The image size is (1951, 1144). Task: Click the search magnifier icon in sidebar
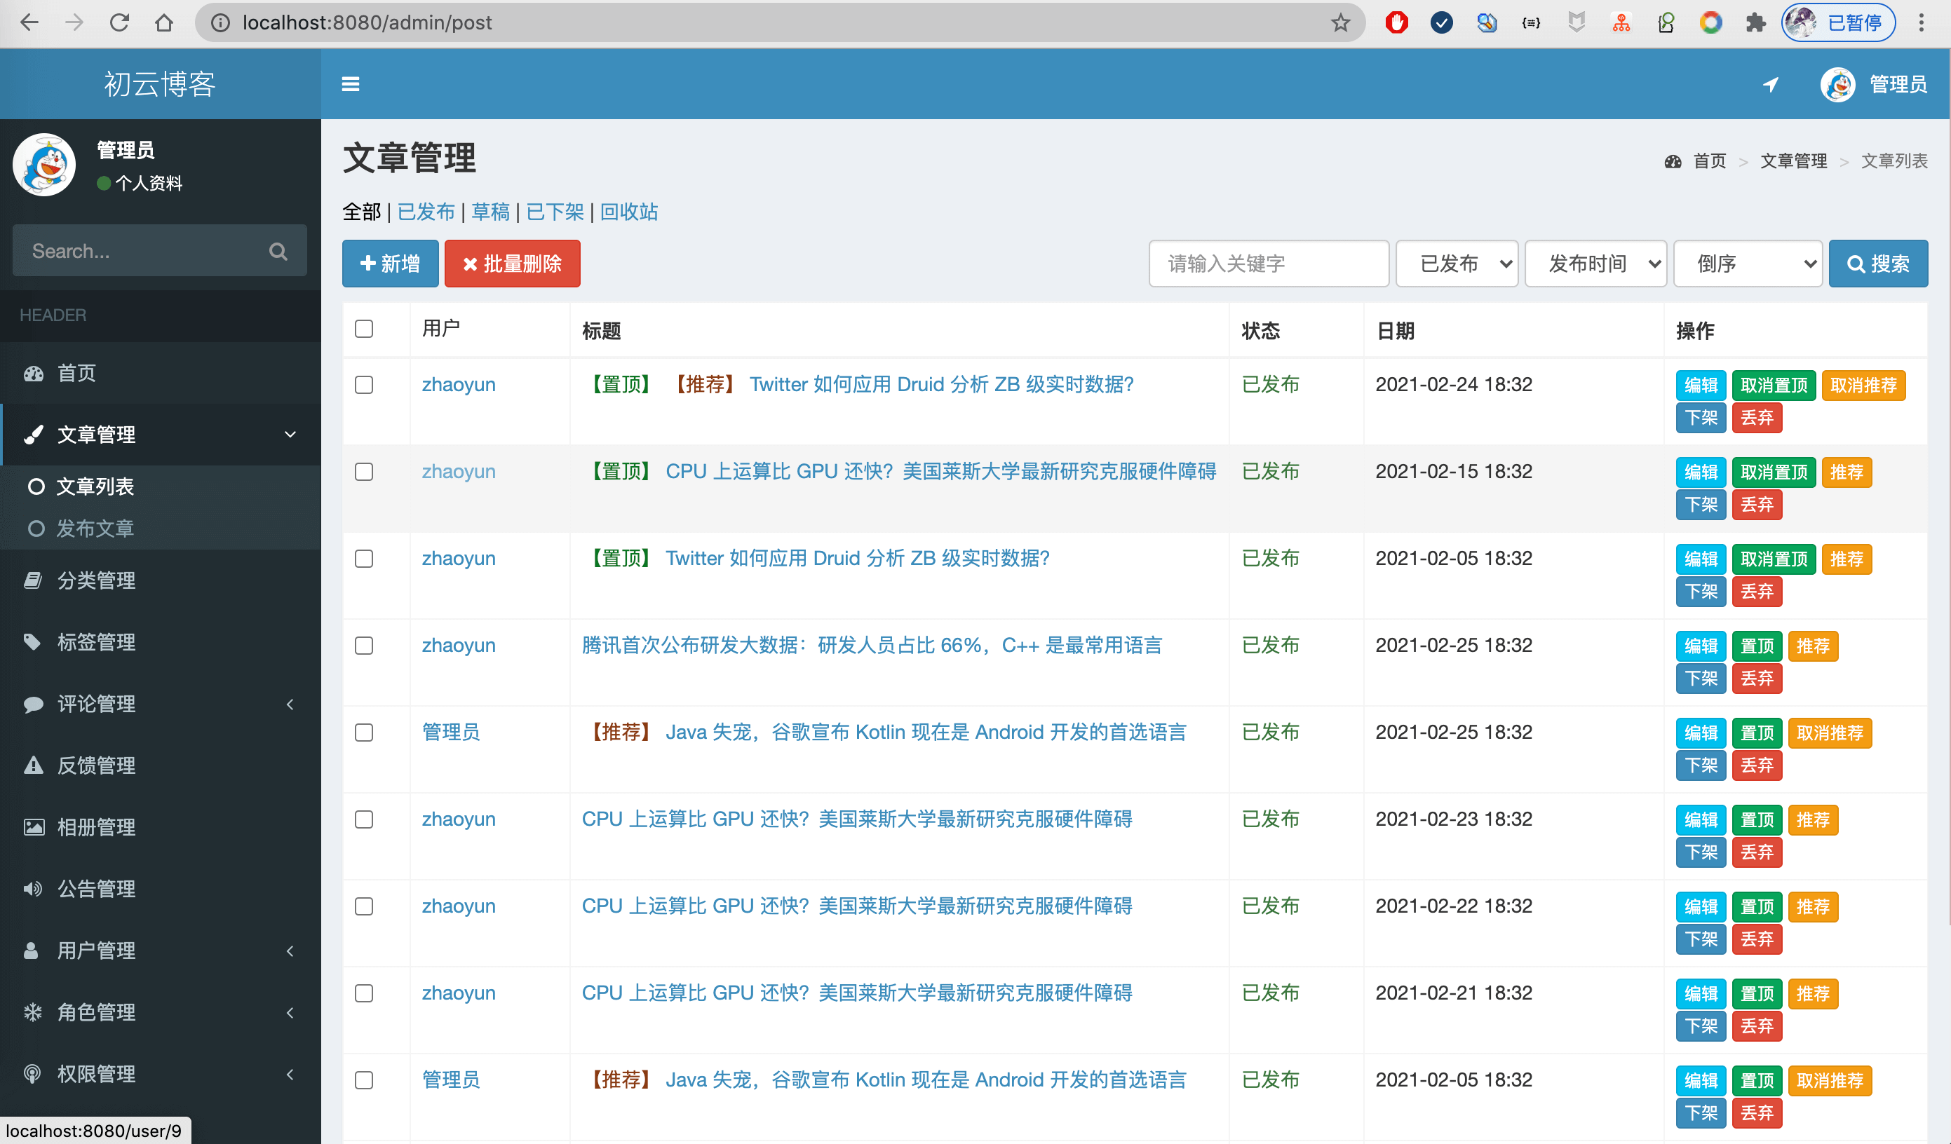pyautogui.click(x=278, y=252)
